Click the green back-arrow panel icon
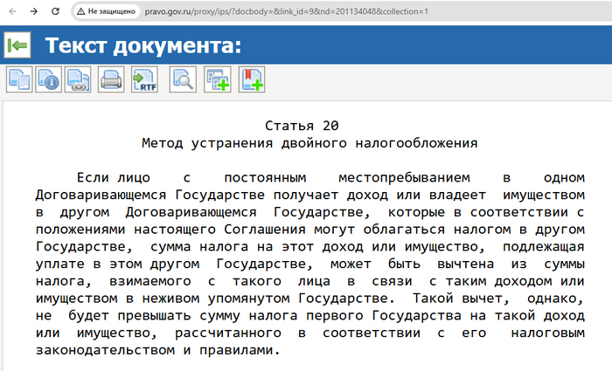 [17, 45]
